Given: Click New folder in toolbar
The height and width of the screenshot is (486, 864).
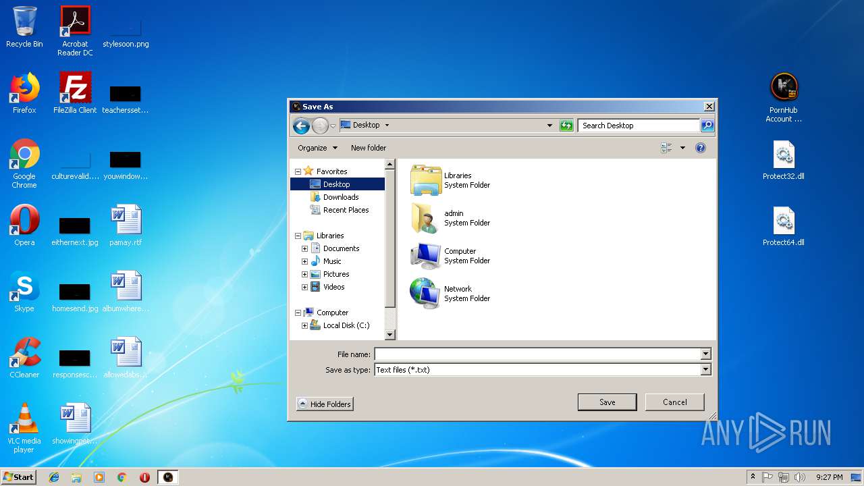Looking at the screenshot, I should (x=369, y=148).
